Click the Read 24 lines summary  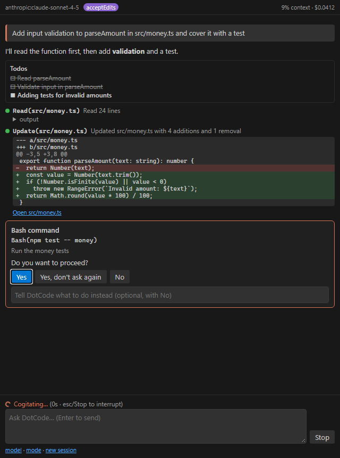(x=101, y=111)
